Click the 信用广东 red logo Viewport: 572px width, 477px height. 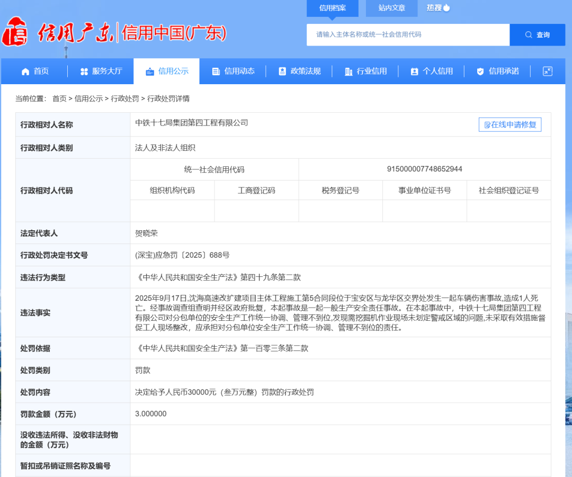(15, 33)
